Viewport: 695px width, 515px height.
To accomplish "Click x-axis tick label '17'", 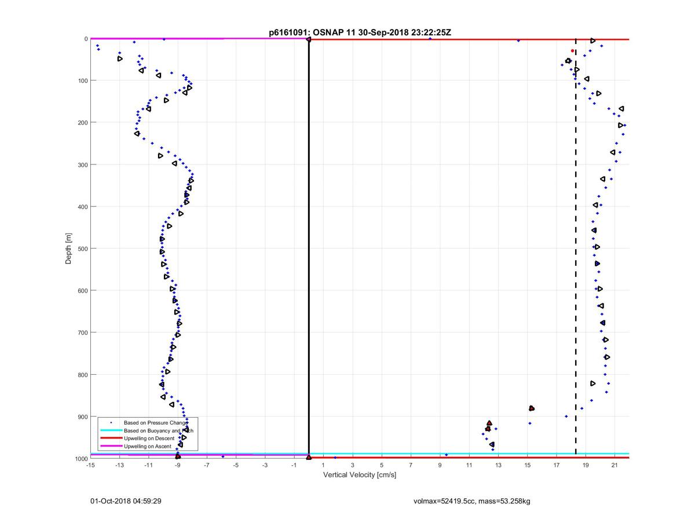I will coord(556,465).
